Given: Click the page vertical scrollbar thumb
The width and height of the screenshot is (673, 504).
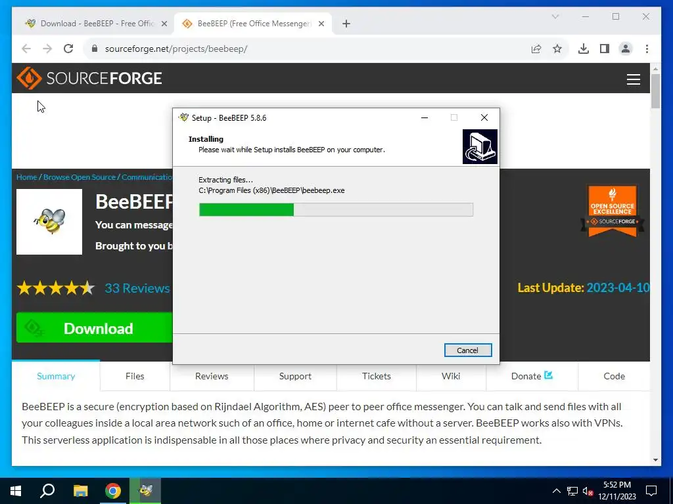Looking at the screenshot, I should (x=655, y=91).
